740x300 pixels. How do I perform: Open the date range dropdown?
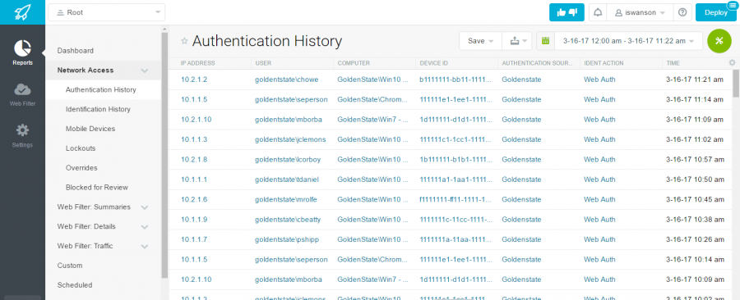(629, 41)
